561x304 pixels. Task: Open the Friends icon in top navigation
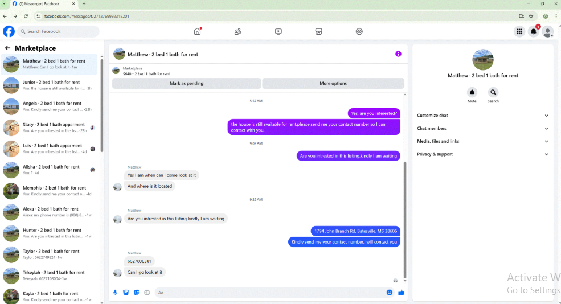(x=237, y=31)
